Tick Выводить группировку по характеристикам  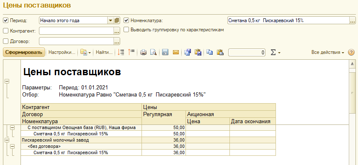coord(126,30)
